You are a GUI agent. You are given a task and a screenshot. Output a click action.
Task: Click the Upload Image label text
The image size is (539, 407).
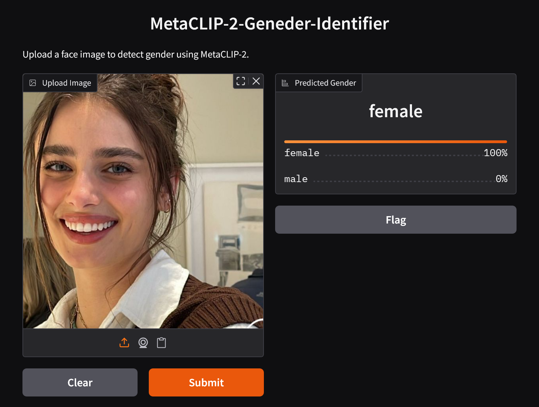pyautogui.click(x=67, y=83)
